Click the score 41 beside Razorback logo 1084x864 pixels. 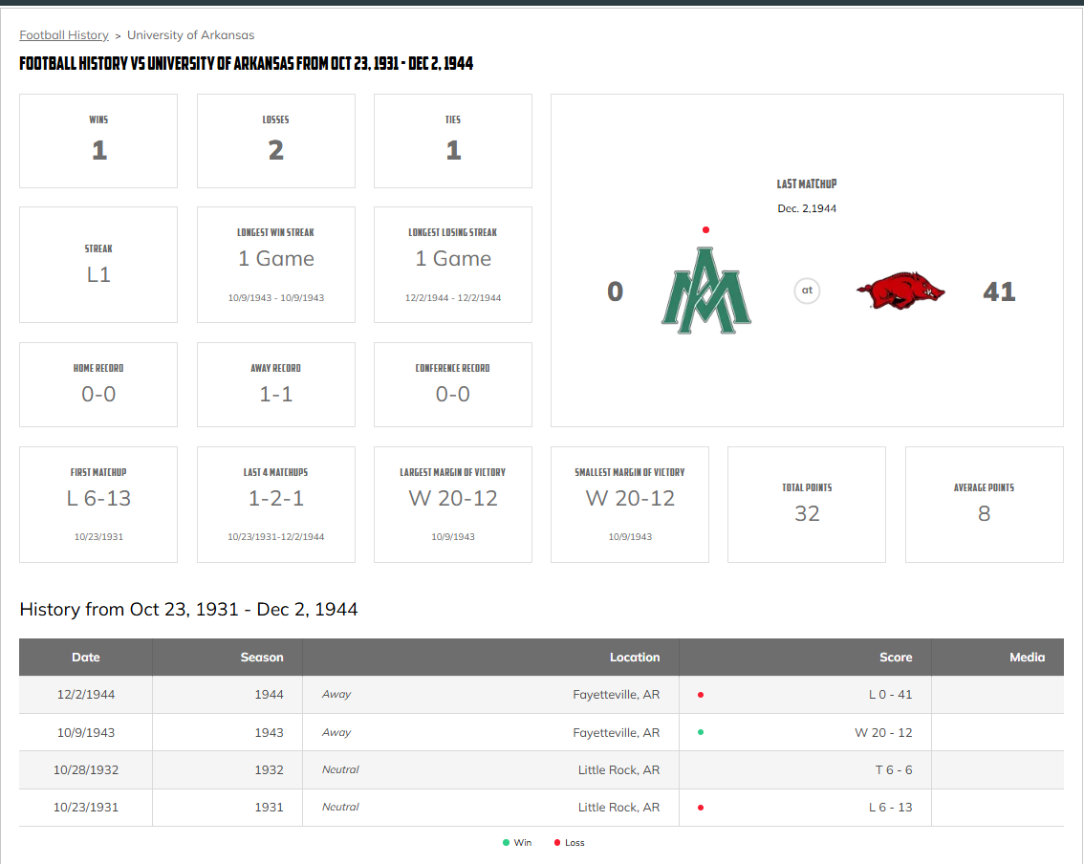tap(999, 292)
